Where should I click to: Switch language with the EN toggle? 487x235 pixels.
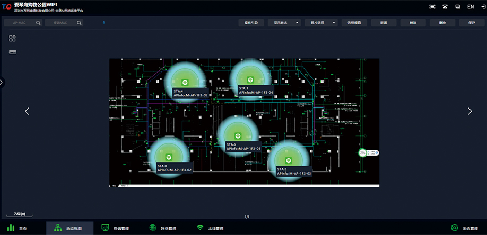tap(471, 7)
